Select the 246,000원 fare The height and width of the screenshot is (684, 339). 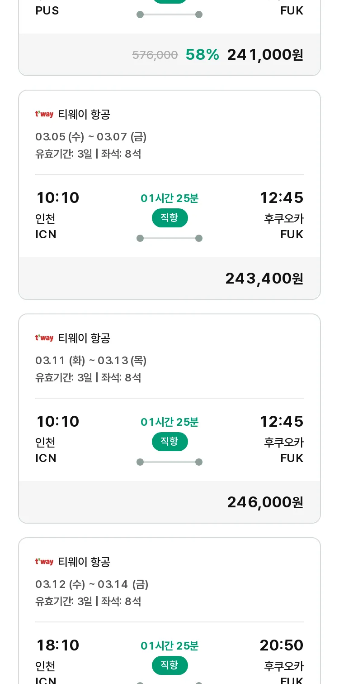tap(265, 502)
